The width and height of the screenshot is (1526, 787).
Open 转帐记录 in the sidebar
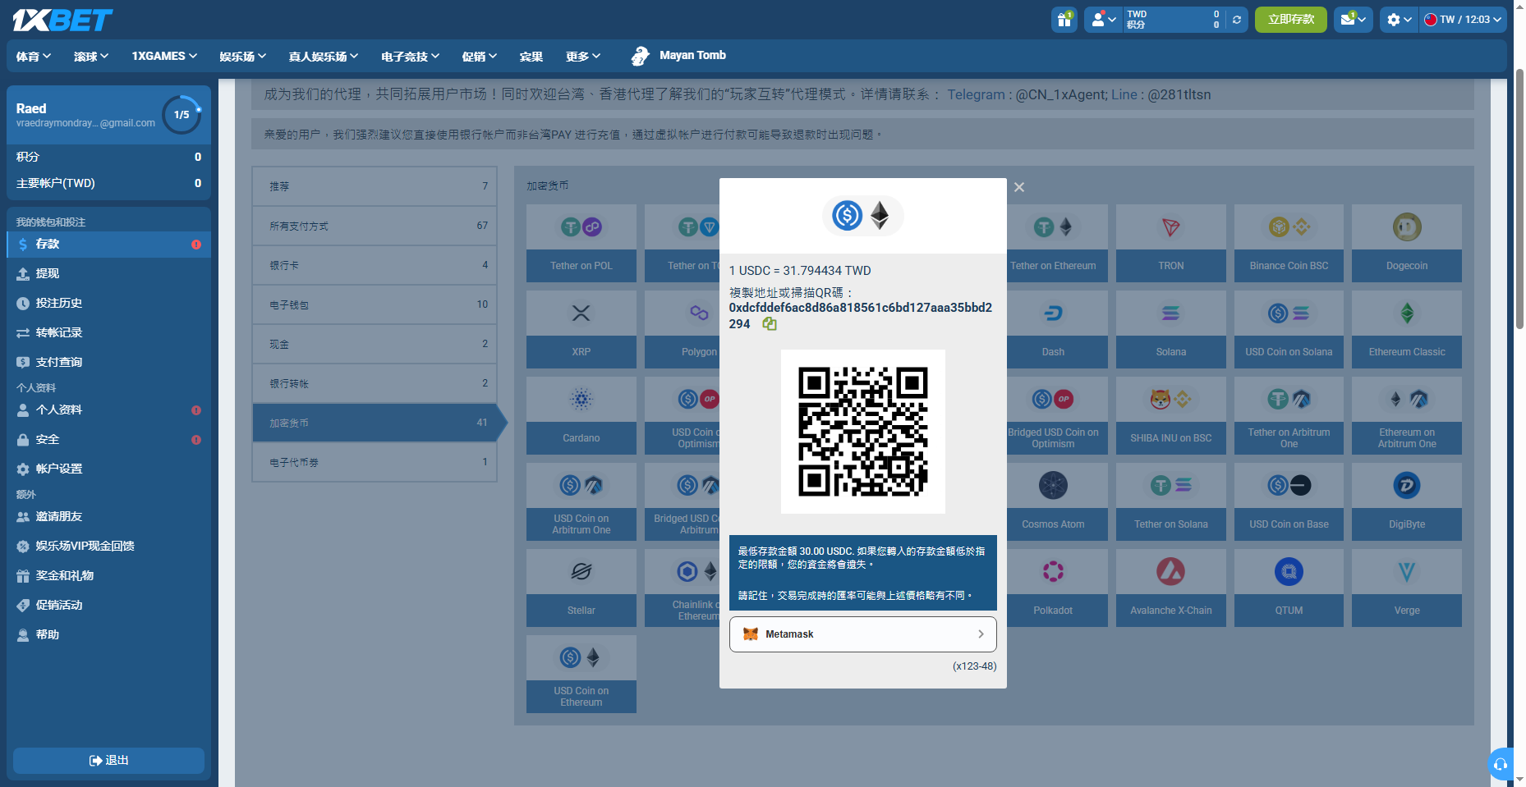pyautogui.click(x=108, y=332)
